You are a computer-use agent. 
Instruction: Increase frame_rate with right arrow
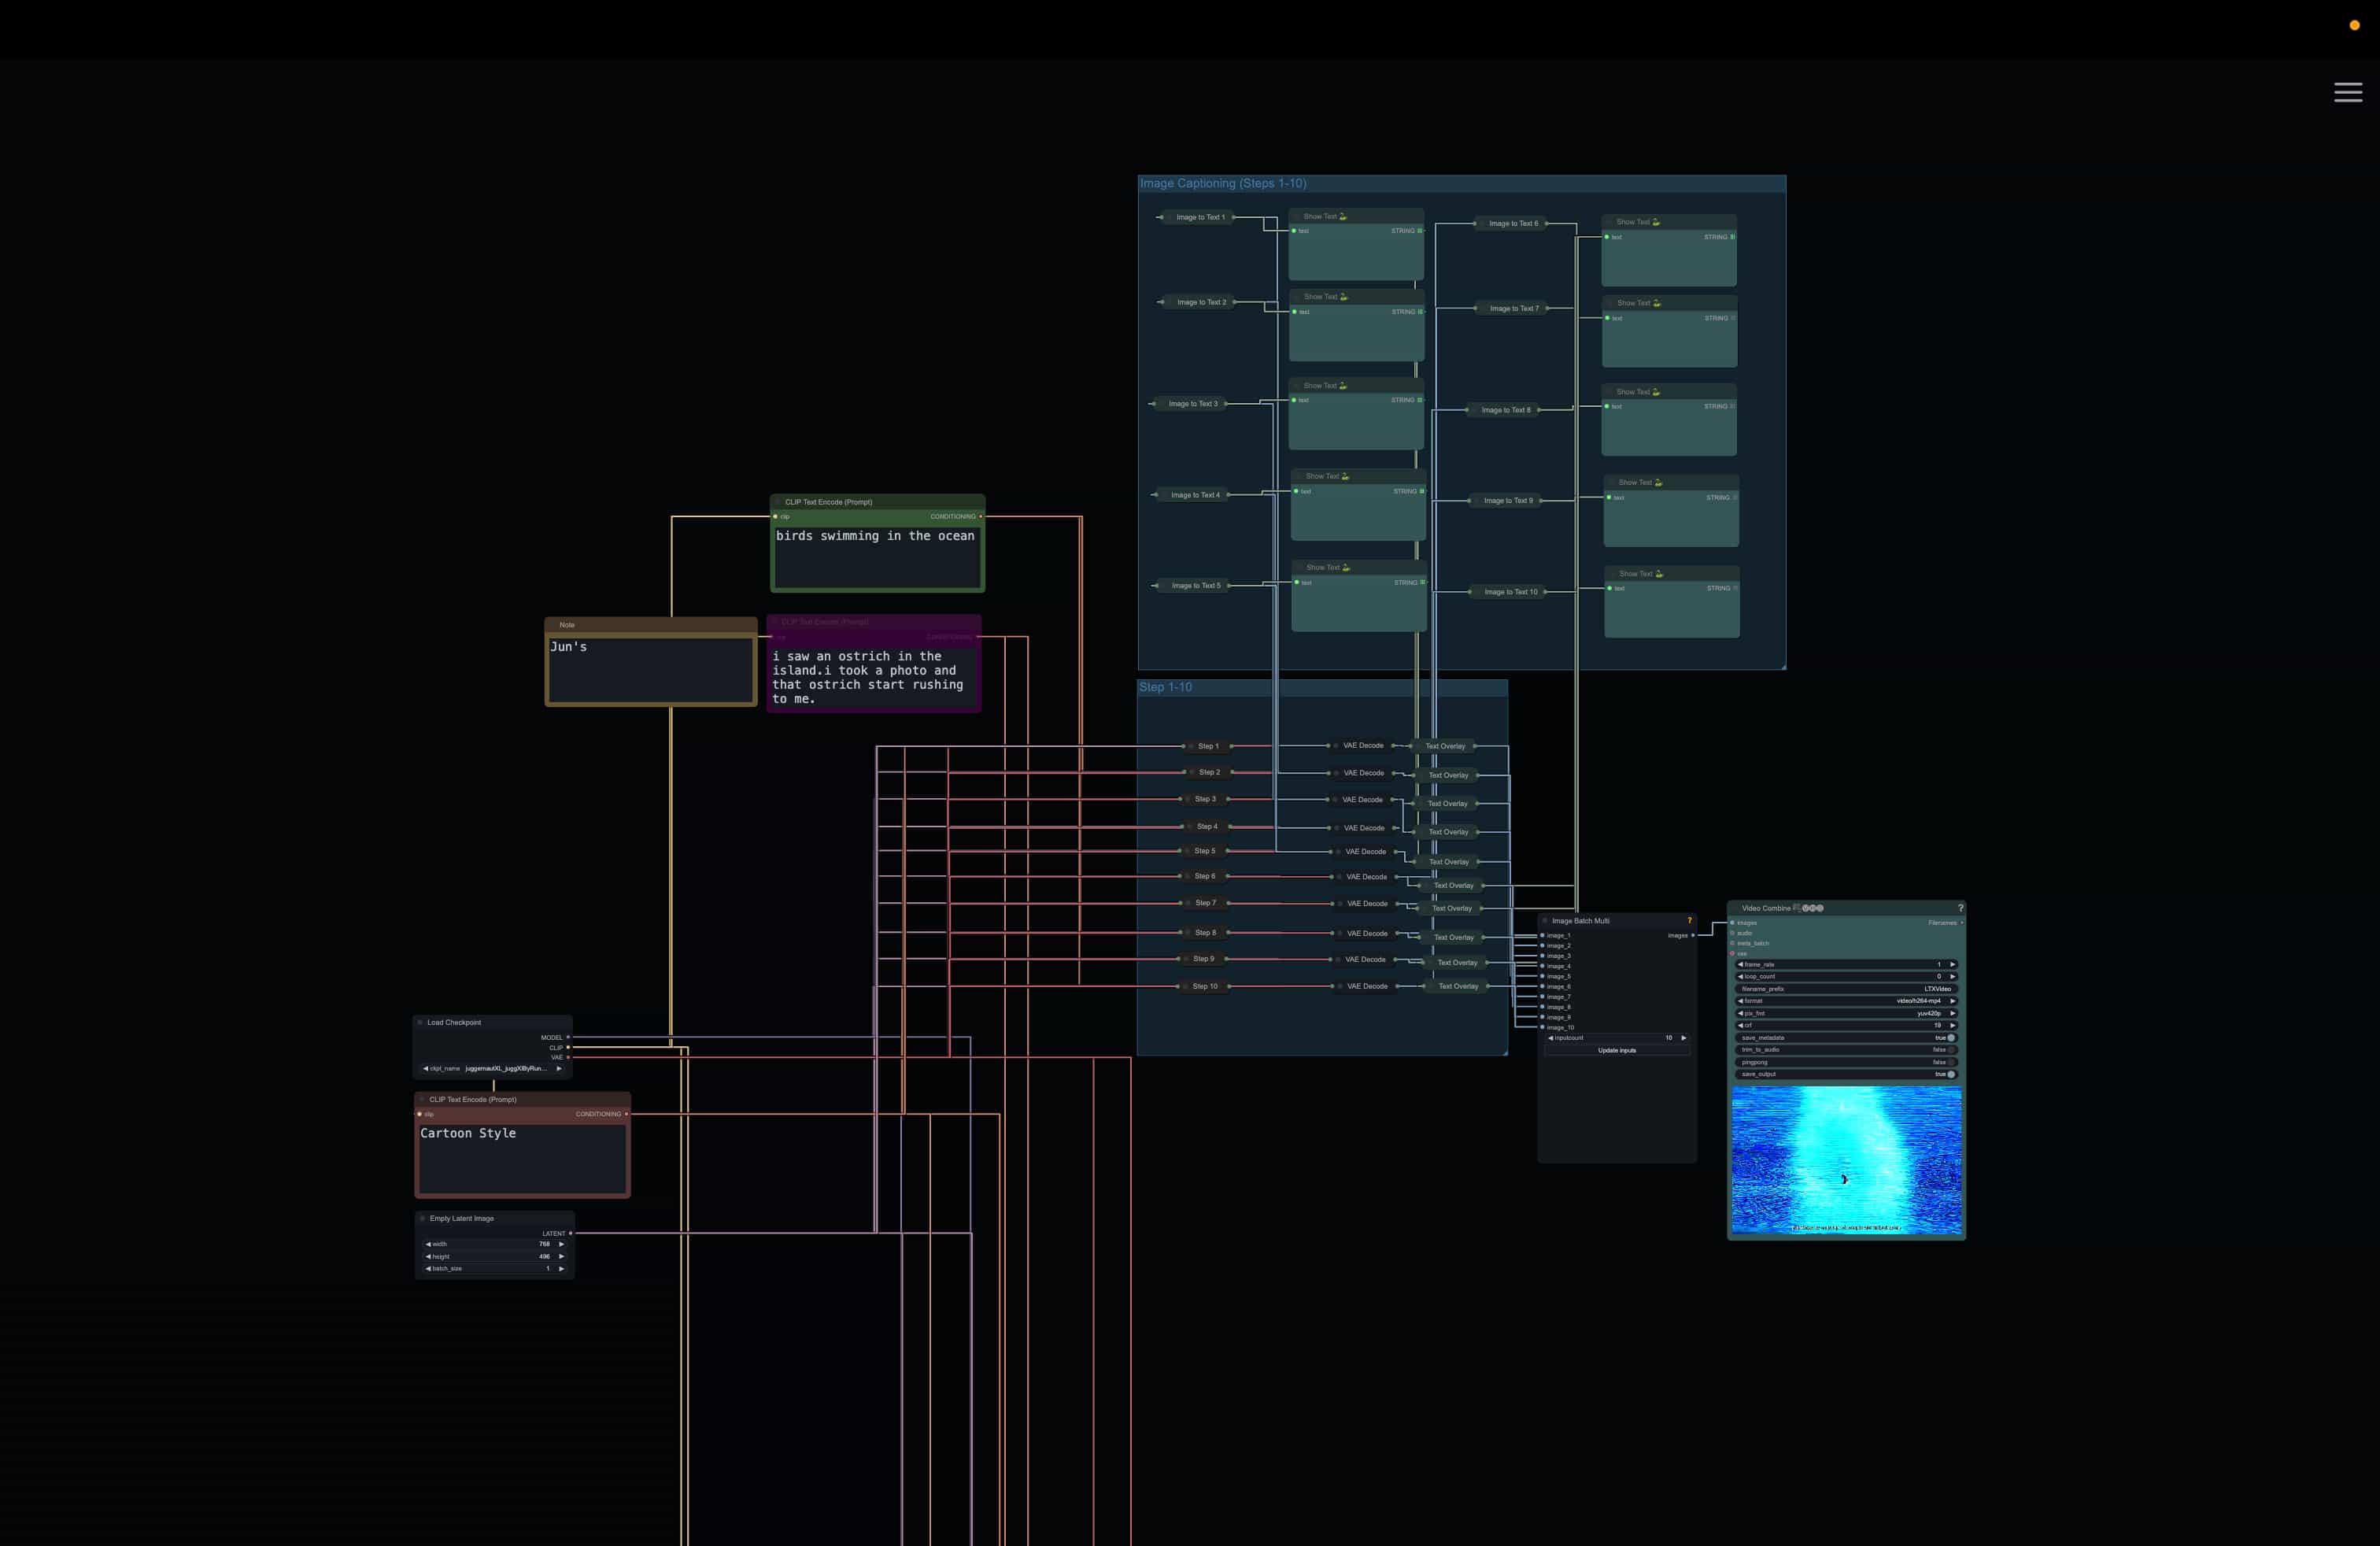[1952, 964]
